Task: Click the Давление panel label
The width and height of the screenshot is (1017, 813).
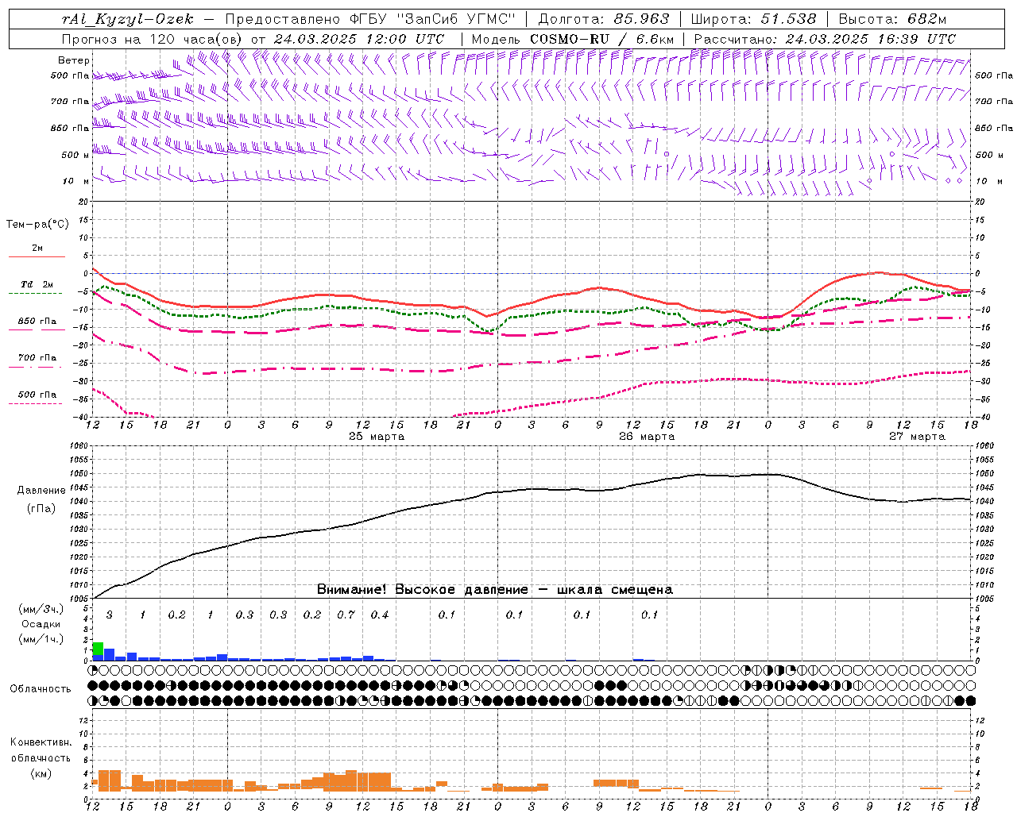Action: tap(41, 491)
